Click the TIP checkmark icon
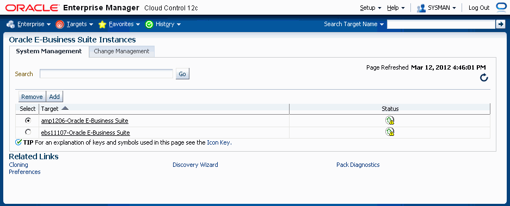 19,142
